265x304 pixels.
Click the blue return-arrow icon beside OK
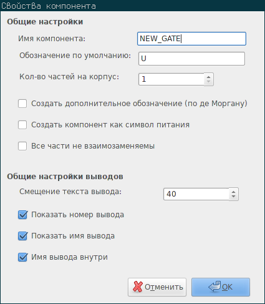tap(214, 287)
